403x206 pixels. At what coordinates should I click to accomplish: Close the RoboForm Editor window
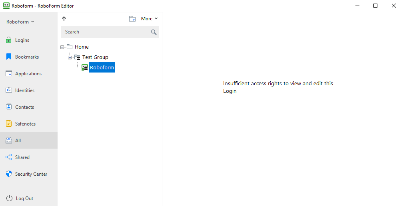393,6
